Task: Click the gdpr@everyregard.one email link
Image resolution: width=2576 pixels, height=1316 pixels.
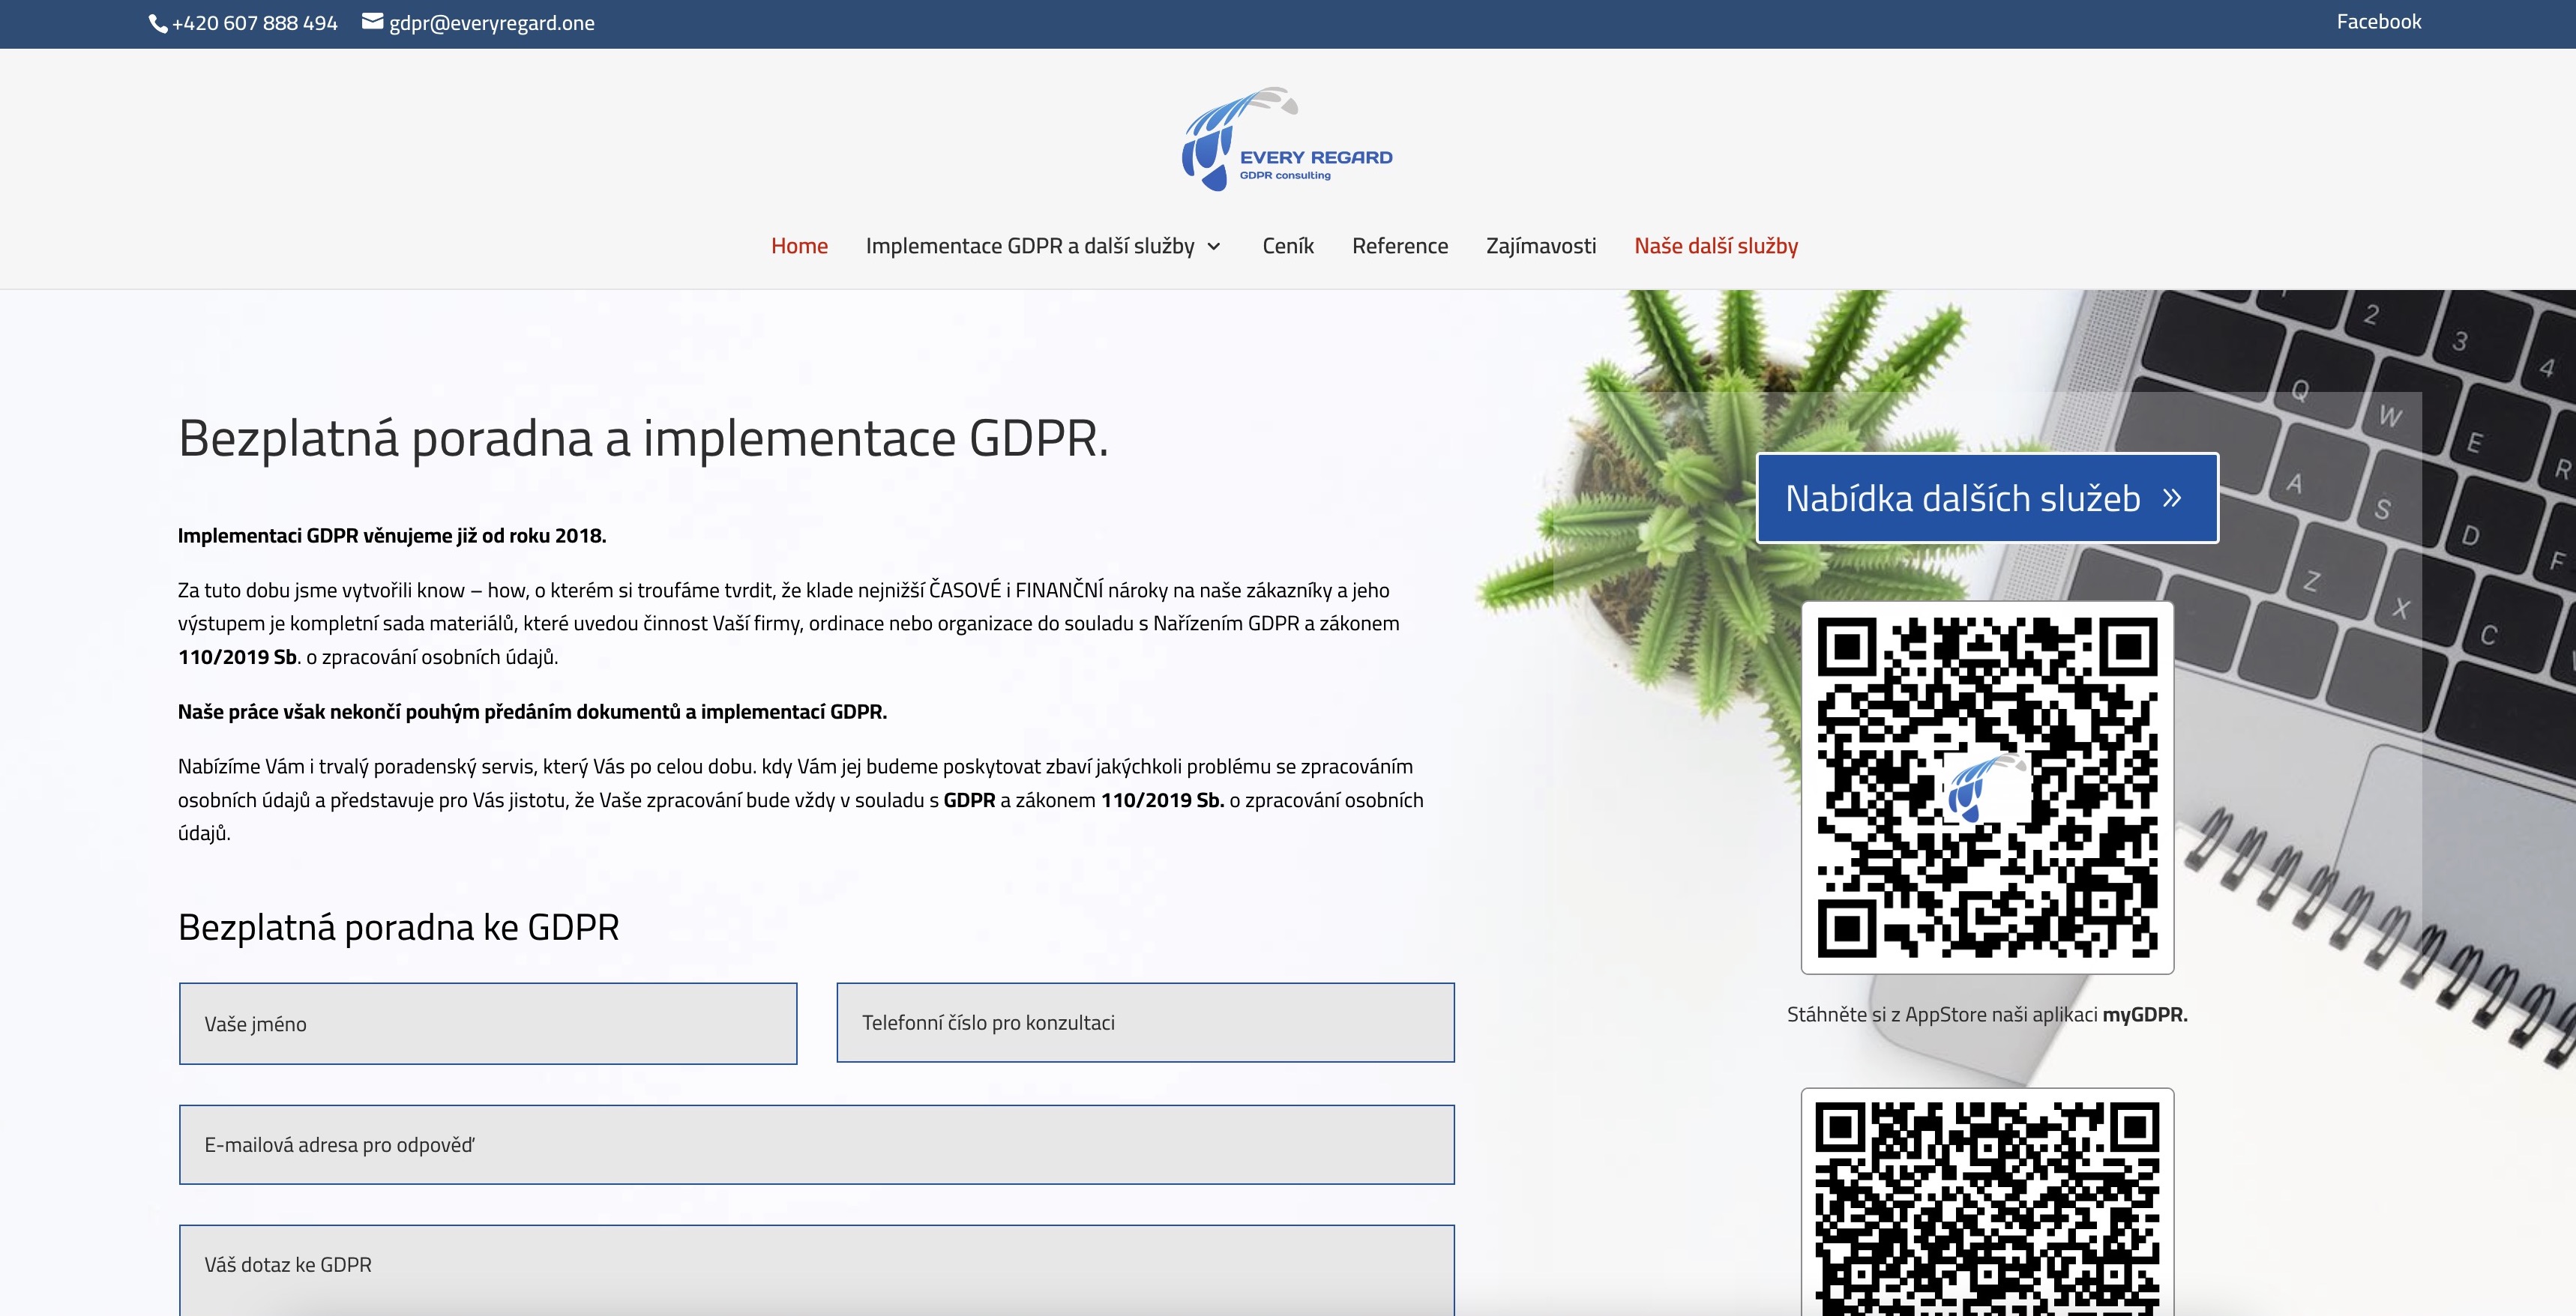Action: click(491, 23)
